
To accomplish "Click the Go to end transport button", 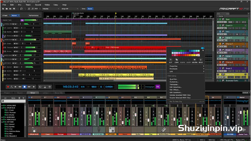I will (x=34, y=87).
